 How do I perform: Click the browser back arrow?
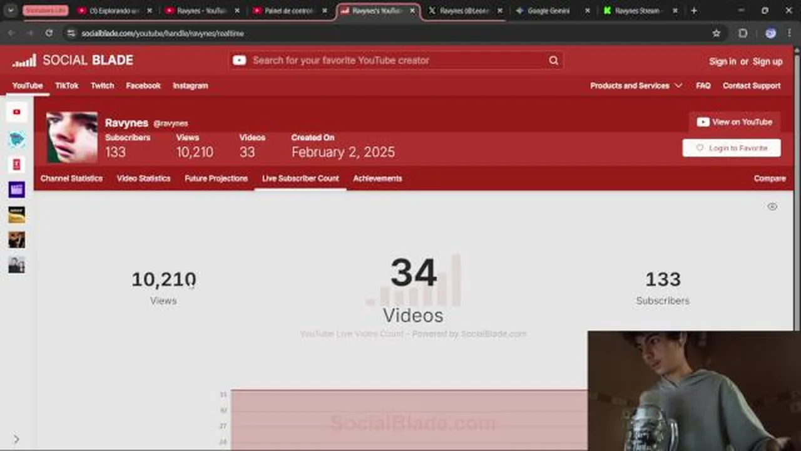[x=11, y=33]
